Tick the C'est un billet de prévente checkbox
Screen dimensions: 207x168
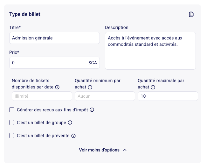pyautogui.click(x=12, y=136)
